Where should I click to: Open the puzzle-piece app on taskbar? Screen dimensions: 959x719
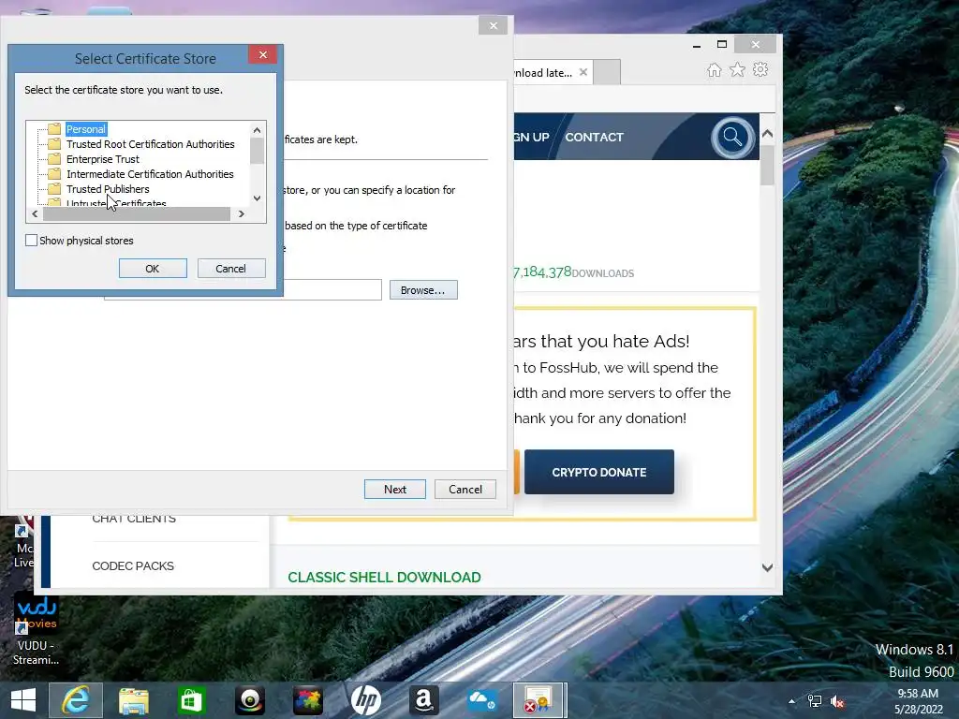[307, 700]
